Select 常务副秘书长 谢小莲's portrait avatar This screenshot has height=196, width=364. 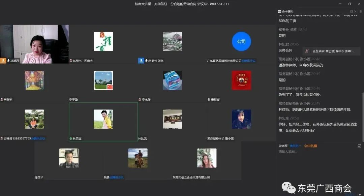[241, 119]
